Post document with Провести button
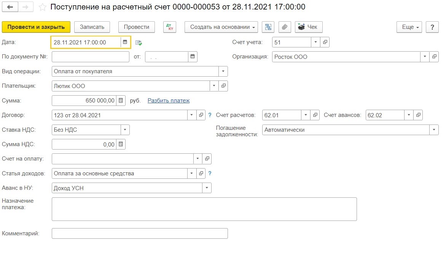The height and width of the screenshot is (260, 446). (137, 27)
